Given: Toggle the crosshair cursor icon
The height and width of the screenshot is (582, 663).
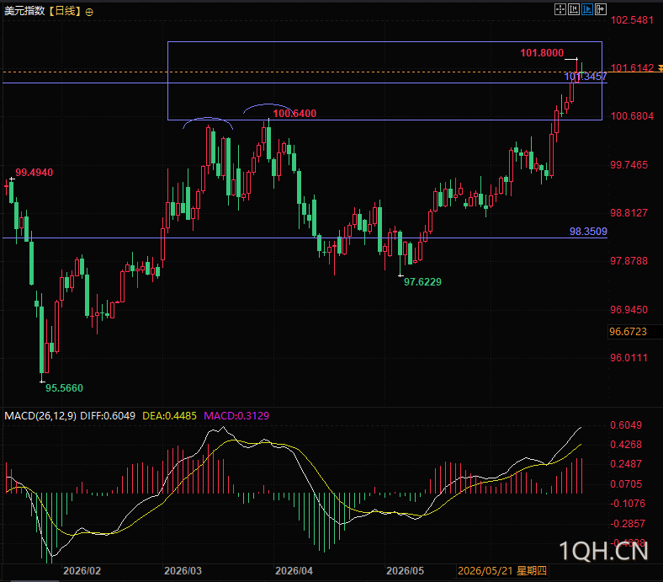Looking at the screenshot, I should click(x=560, y=9).
